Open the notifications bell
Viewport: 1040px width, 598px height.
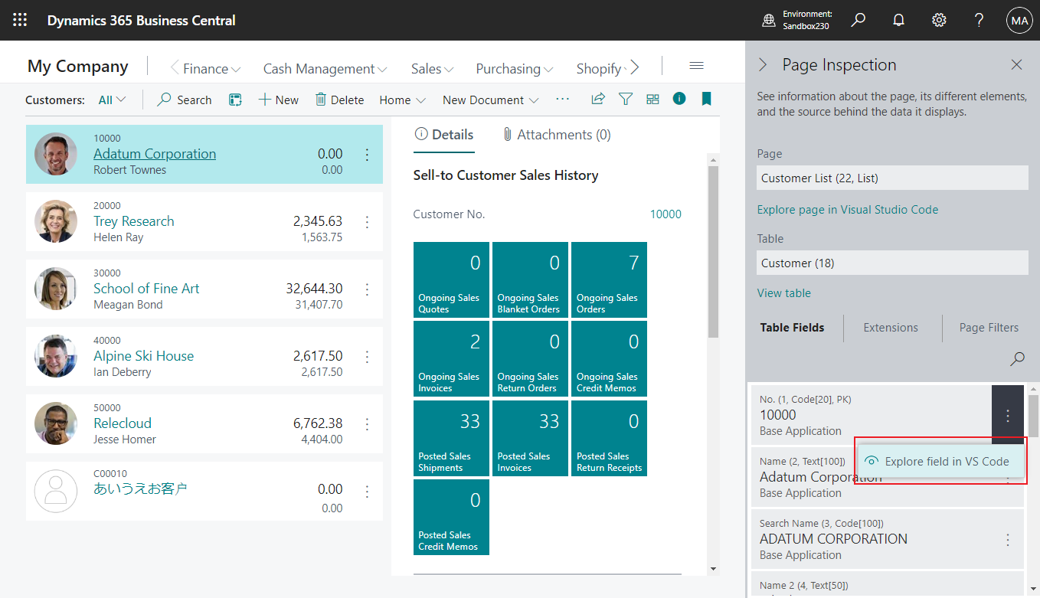tap(899, 21)
